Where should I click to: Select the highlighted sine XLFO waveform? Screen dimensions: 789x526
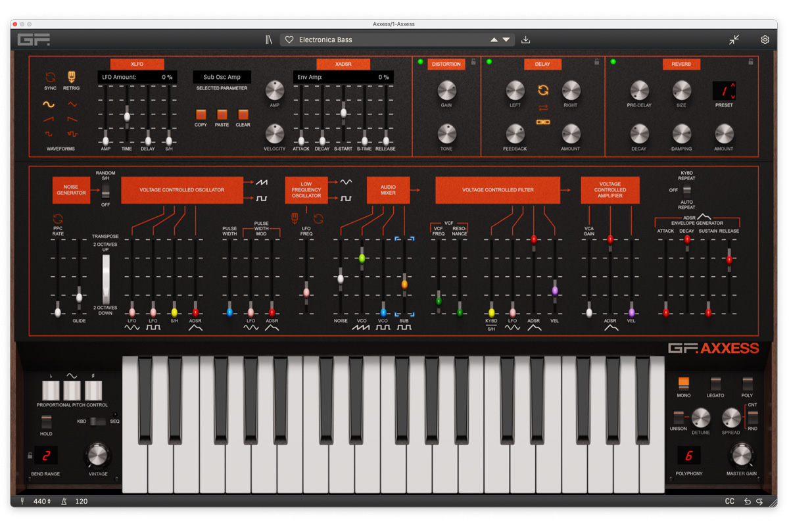pos(50,104)
